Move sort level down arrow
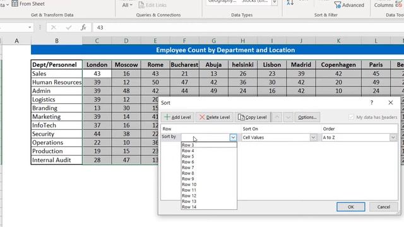404x227 pixels. (288, 117)
